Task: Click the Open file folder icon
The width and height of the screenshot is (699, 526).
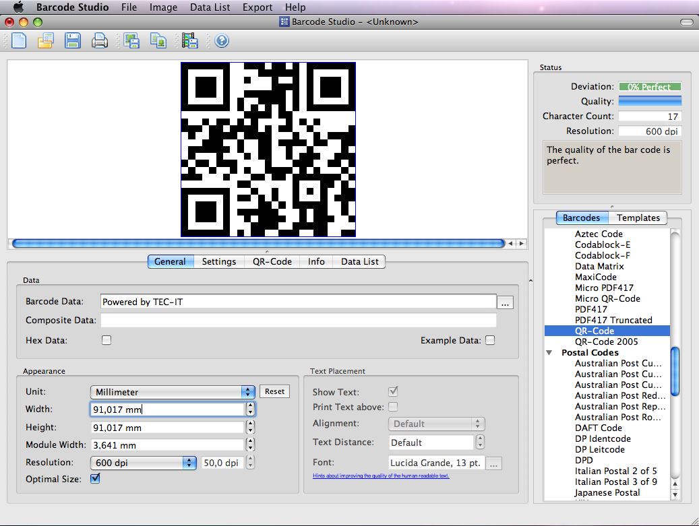Action: pyautogui.click(x=45, y=40)
